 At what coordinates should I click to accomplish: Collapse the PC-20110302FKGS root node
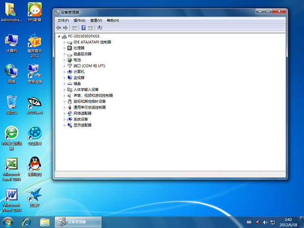pos(59,36)
